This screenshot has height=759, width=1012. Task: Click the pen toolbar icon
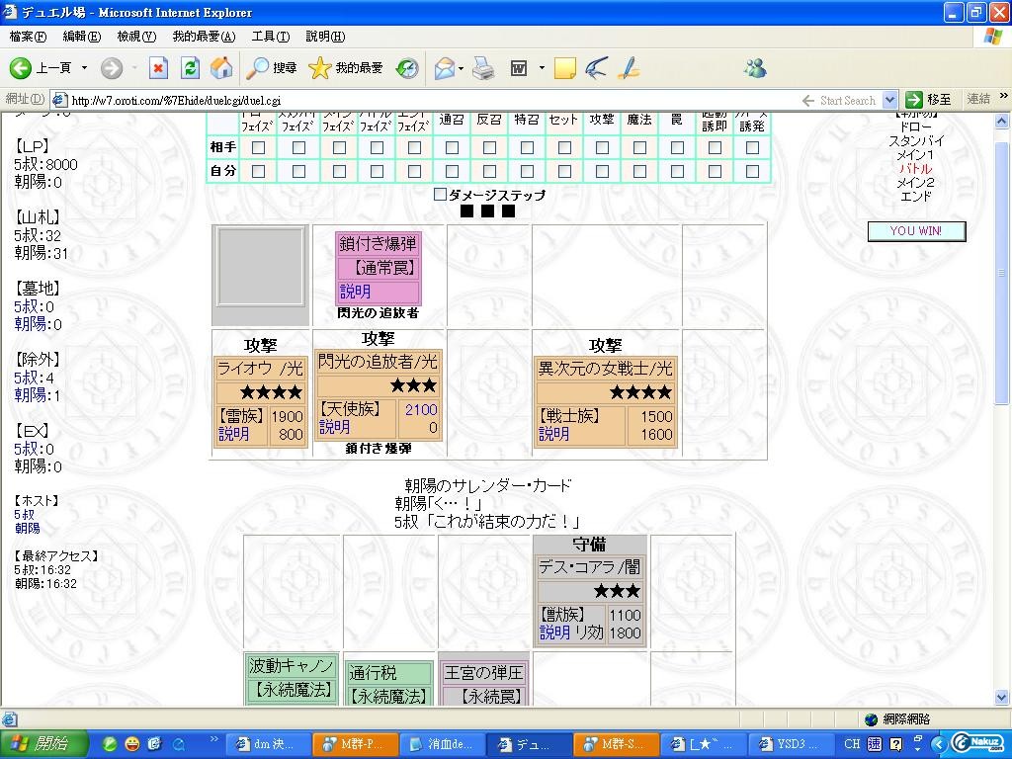[x=628, y=68]
